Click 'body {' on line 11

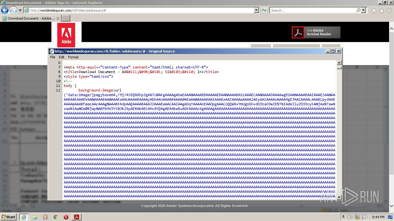[x=70, y=86]
